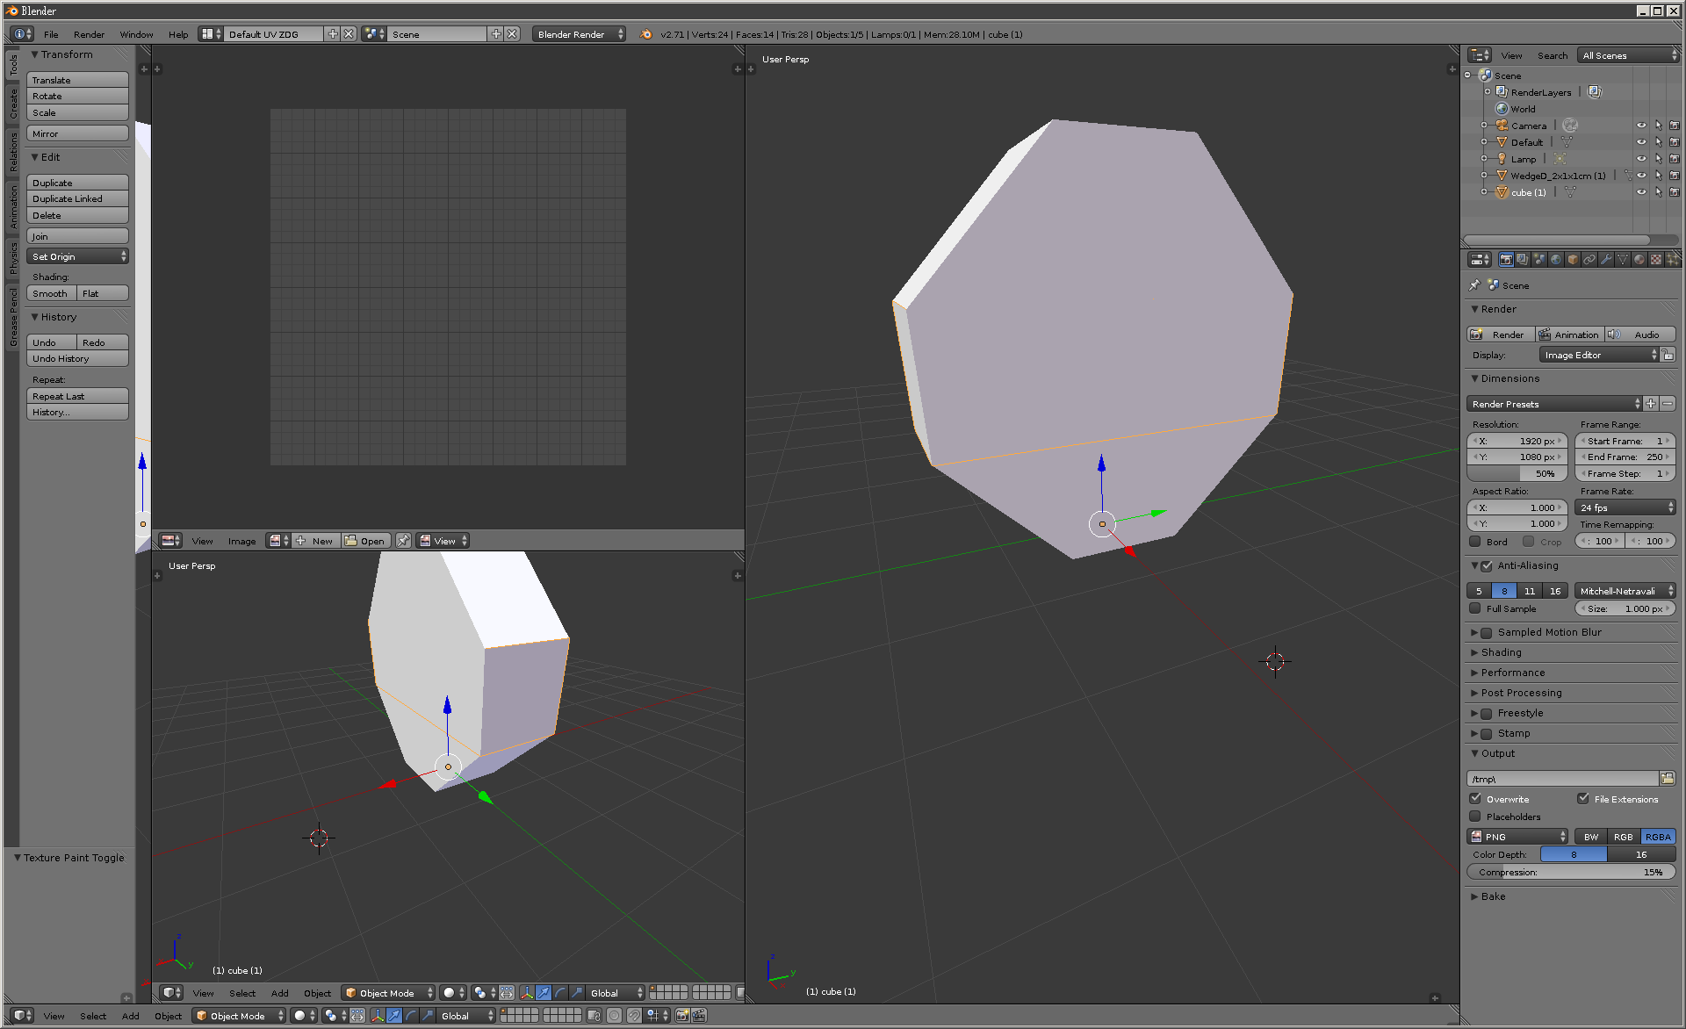Open the World properties tab icon
1686x1029 pixels.
[1556, 259]
